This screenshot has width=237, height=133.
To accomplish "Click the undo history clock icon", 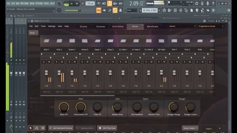I will [x=197, y=3].
